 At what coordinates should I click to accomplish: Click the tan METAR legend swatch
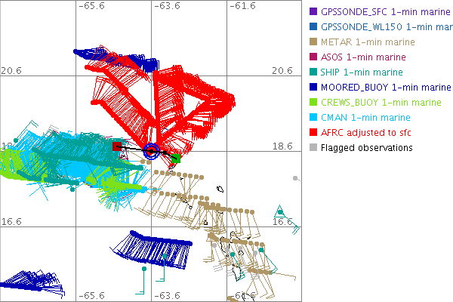tap(313, 42)
